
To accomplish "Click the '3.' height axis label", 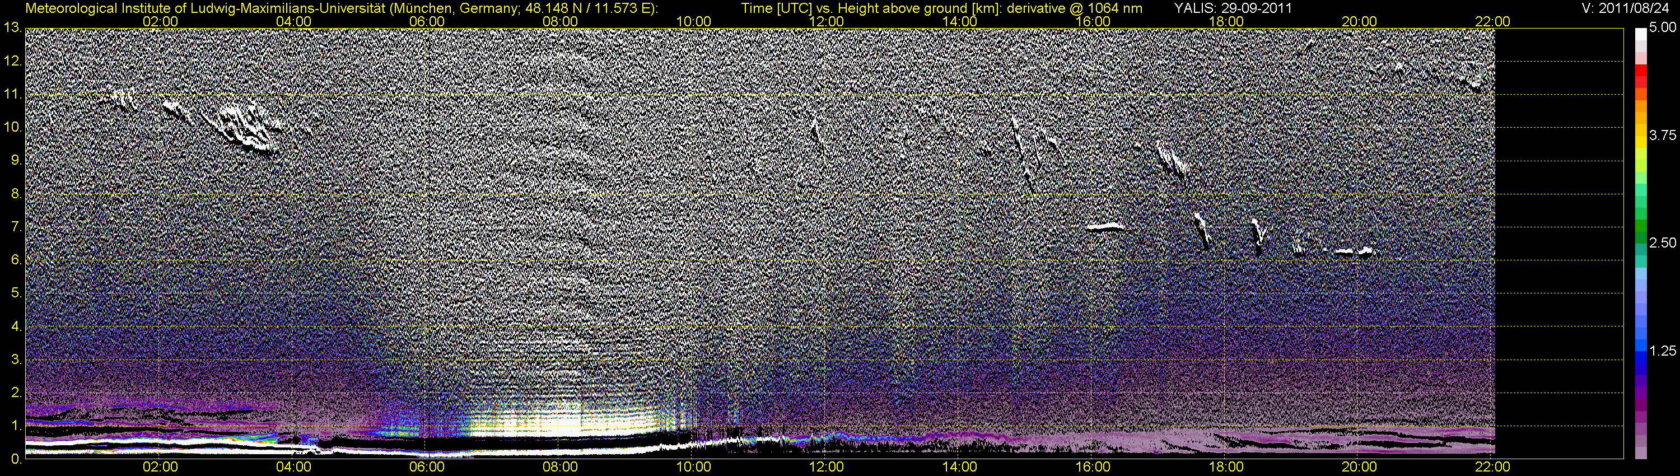I will 16,360.
